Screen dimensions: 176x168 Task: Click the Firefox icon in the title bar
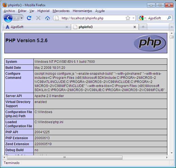click(x=5, y=5)
